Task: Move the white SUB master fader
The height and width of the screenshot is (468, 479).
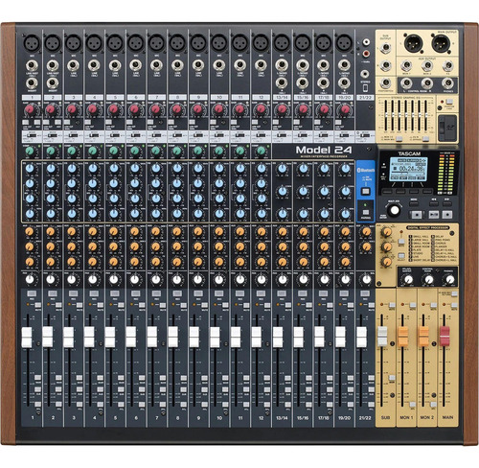Action: 382,336
